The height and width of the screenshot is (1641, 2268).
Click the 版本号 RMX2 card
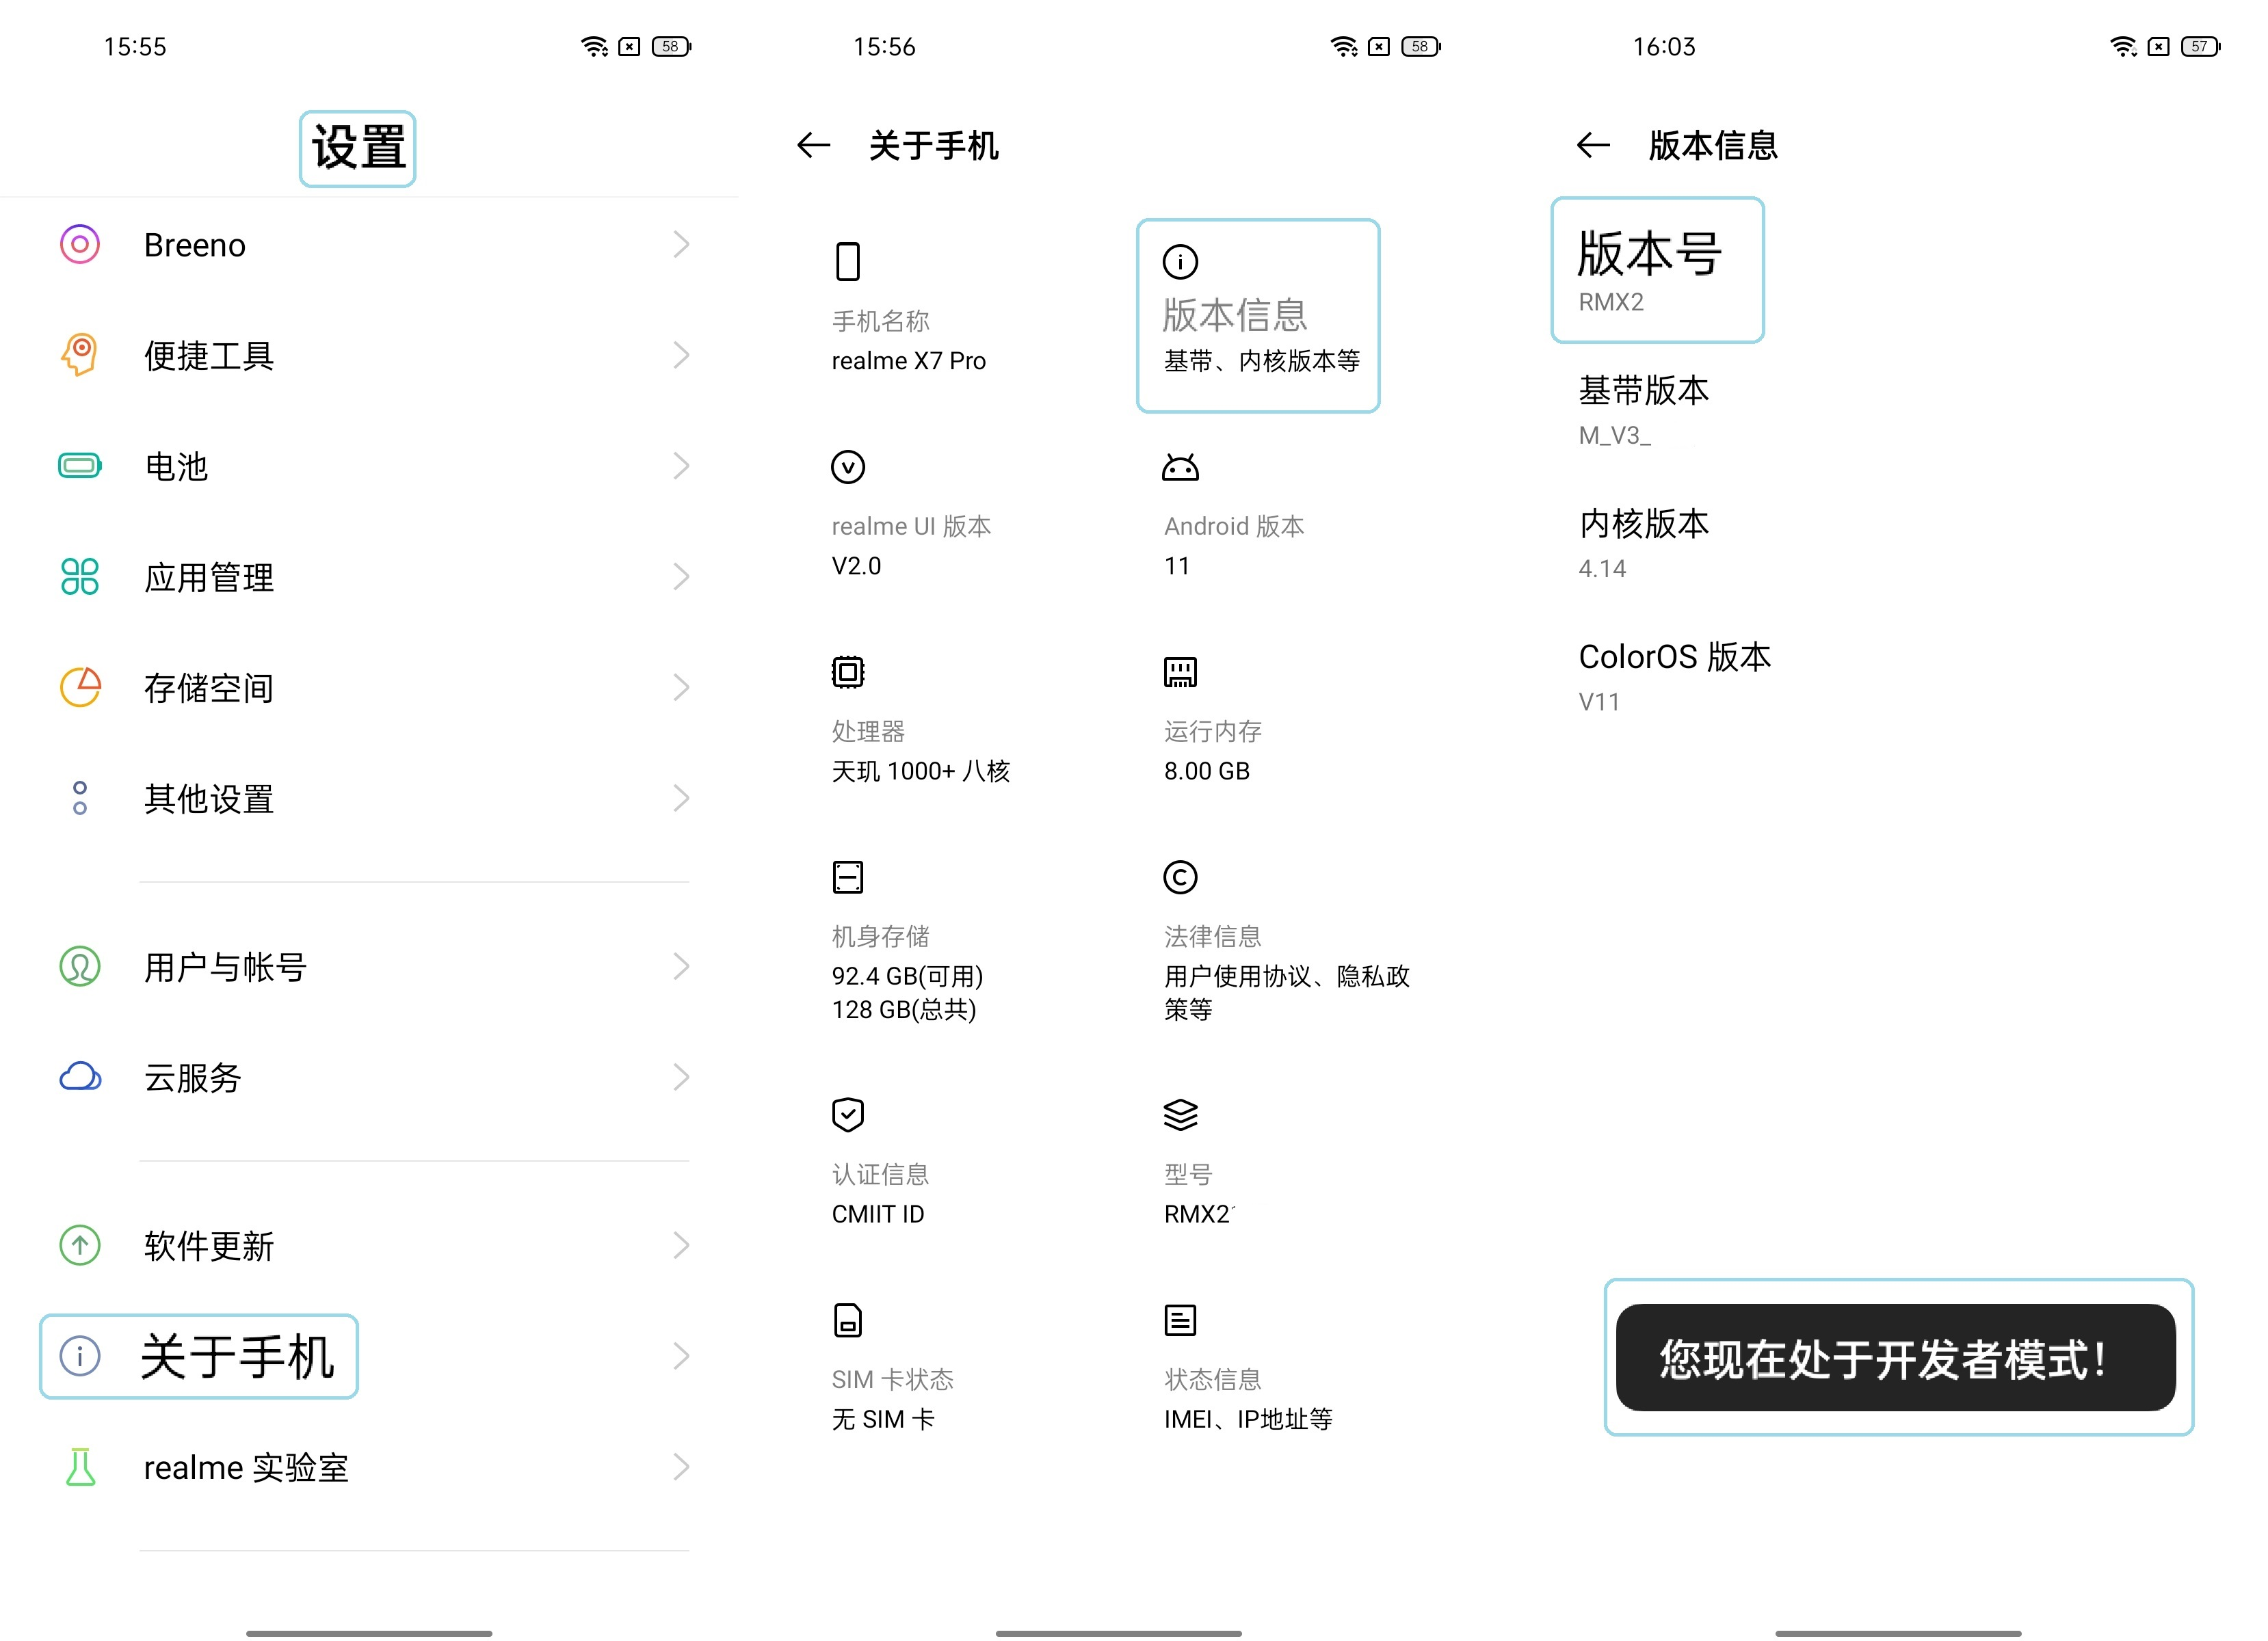tap(1657, 270)
